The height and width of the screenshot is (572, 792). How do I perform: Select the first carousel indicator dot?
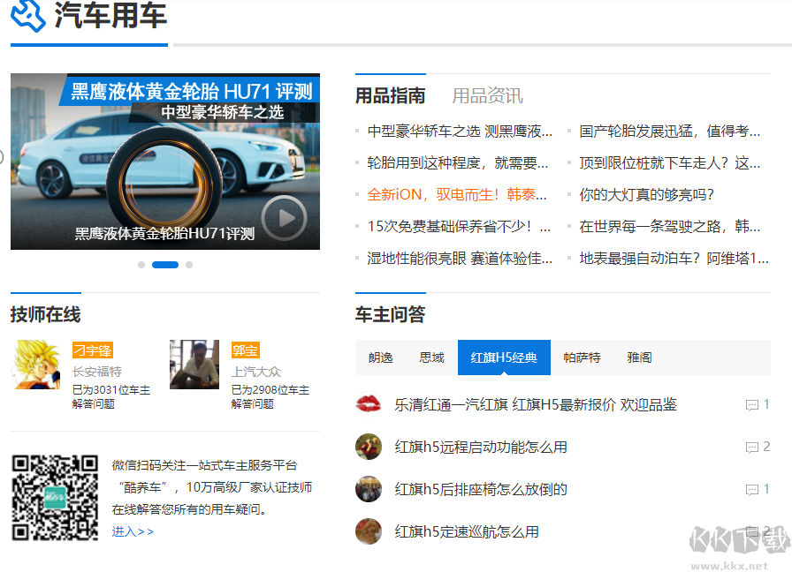click(x=141, y=265)
